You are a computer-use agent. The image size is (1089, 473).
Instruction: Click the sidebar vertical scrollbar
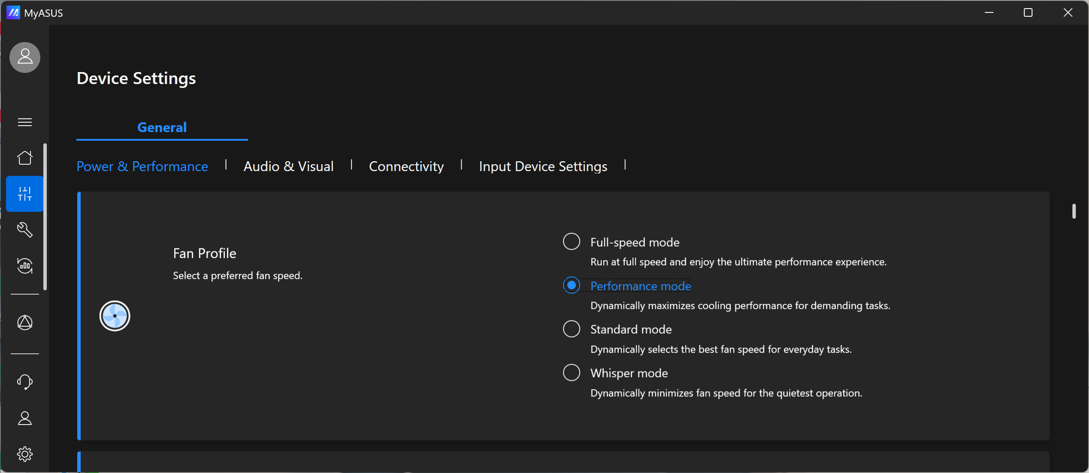click(45, 217)
